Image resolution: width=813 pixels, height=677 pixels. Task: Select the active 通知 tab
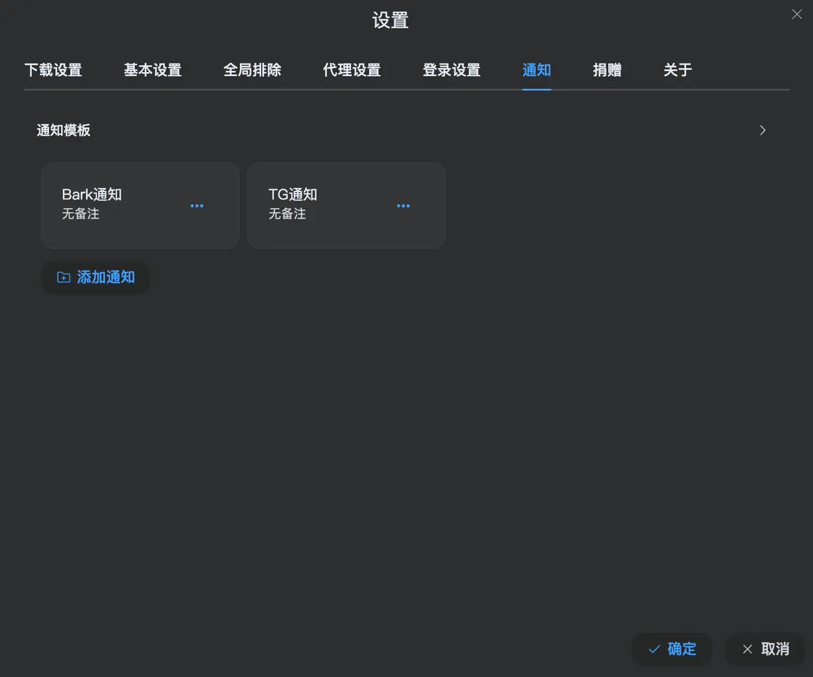click(537, 70)
